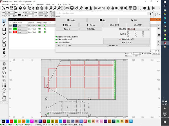
Task: Click the GCode を保存 (Save GCode) button
Action: (114, 25)
